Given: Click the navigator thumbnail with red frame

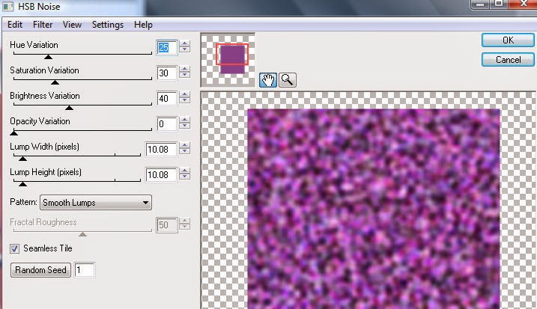Looking at the screenshot, I should point(228,60).
